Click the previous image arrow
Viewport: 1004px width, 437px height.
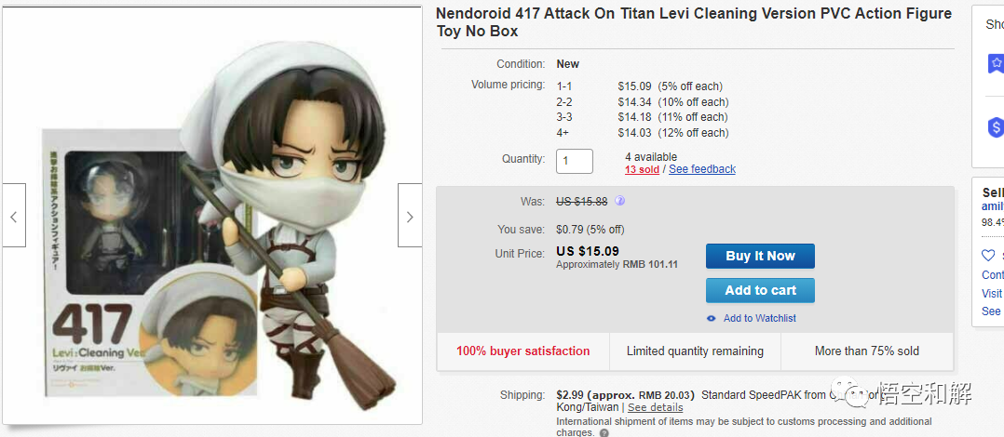tap(13, 216)
